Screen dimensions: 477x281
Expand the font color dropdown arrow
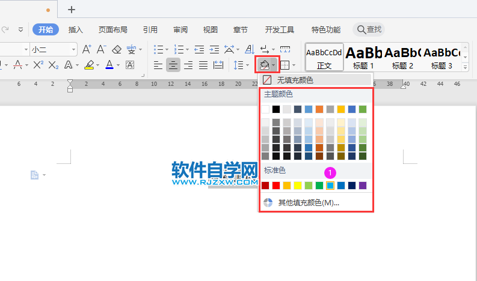(118, 65)
